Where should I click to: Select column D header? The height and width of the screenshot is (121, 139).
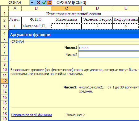click(x=97, y=8)
